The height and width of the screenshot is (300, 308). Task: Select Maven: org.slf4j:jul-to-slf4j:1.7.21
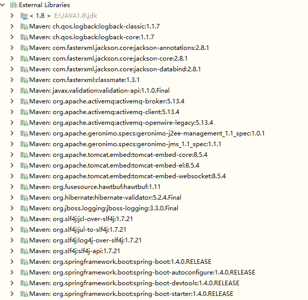tap(78, 230)
